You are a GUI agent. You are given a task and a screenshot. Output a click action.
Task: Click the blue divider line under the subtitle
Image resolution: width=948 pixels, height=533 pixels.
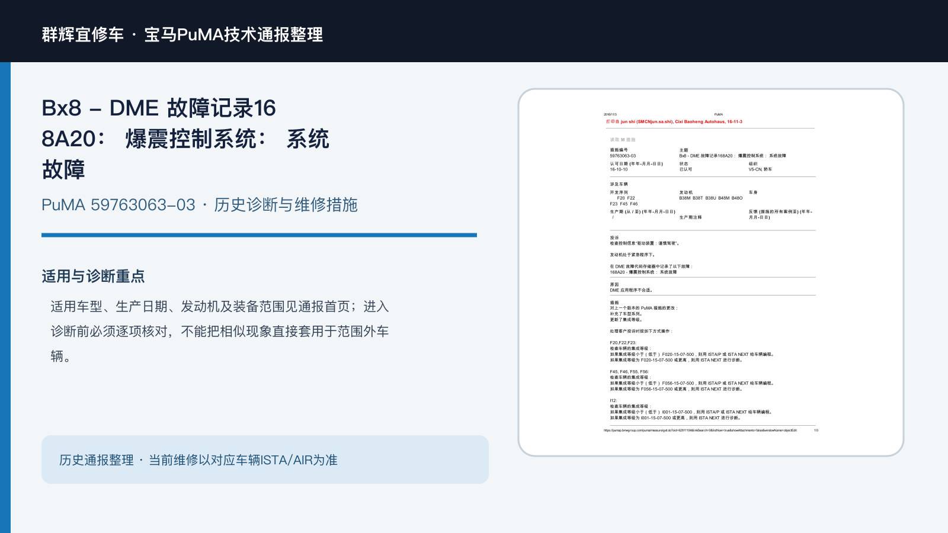click(x=259, y=235)
